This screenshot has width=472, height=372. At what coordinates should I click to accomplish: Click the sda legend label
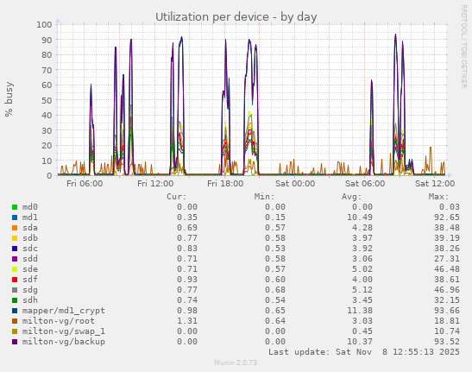(30, 228)
